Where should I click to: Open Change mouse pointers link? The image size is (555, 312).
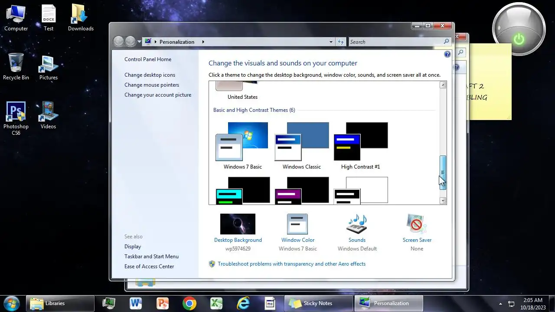152,85
